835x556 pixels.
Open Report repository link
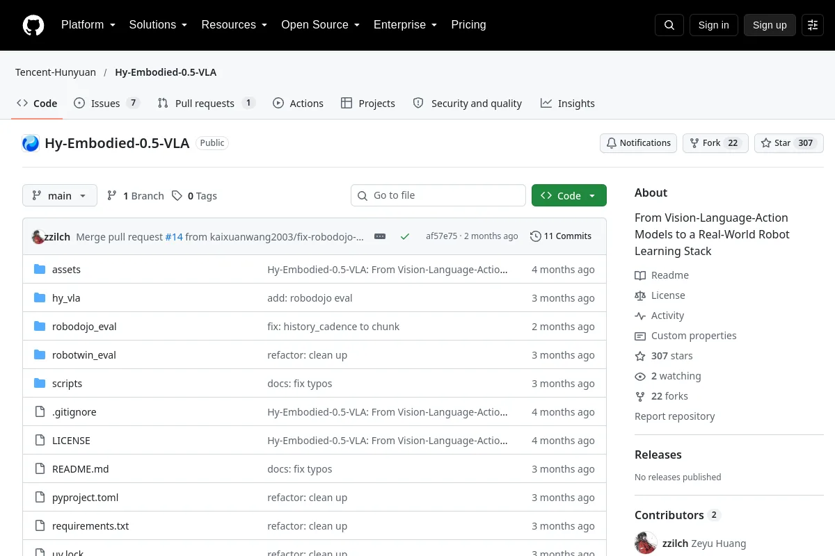(675, 416)
